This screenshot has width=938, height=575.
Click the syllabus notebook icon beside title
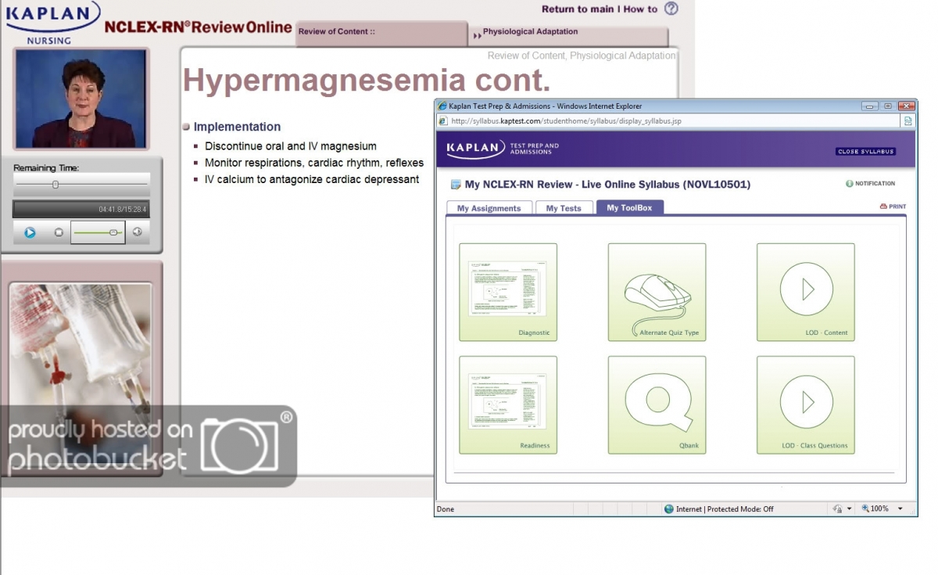pyautogui.click(x=456, y=185)
